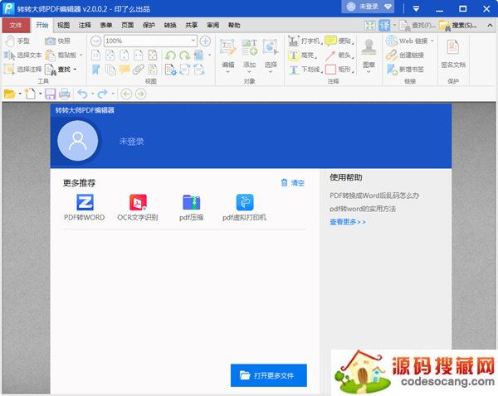498x396 pixels.
Task: Switch to the Form (表单) ribbon tab
Action: coord(106,25)
